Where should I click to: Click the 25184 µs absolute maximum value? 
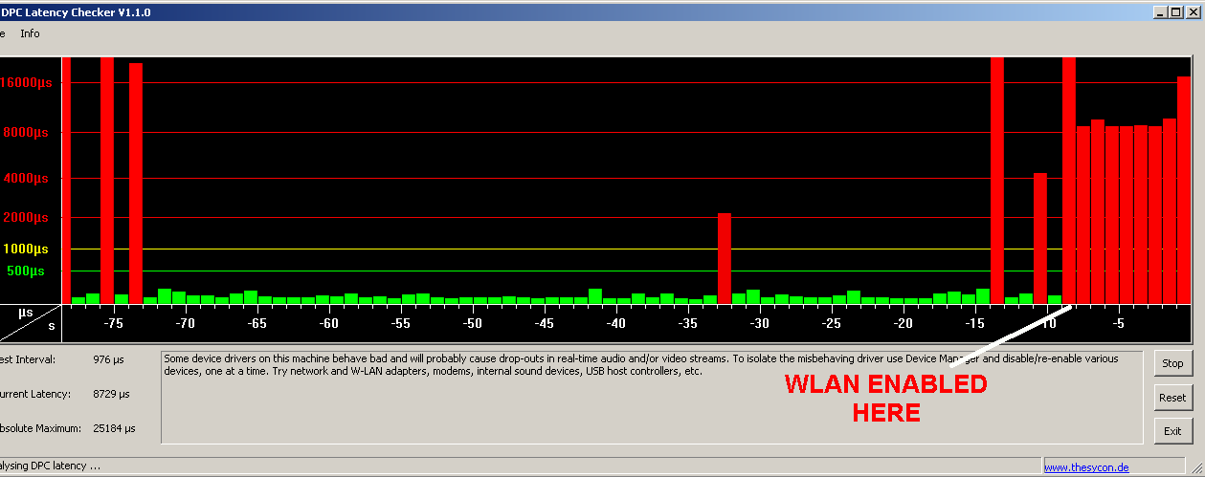pos(115,428)
